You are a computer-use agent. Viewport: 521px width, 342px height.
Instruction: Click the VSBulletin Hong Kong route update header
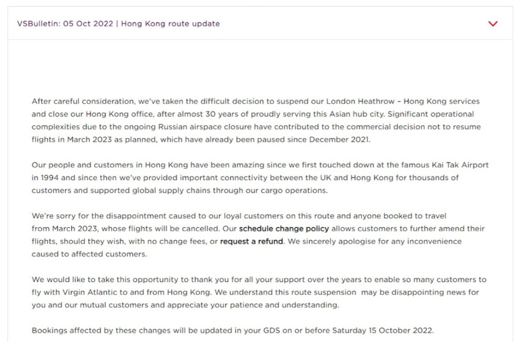click(x=119, y=24)
